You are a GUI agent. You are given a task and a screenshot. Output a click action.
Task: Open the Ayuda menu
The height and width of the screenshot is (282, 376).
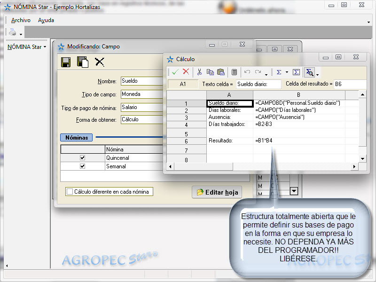point(46,20)
